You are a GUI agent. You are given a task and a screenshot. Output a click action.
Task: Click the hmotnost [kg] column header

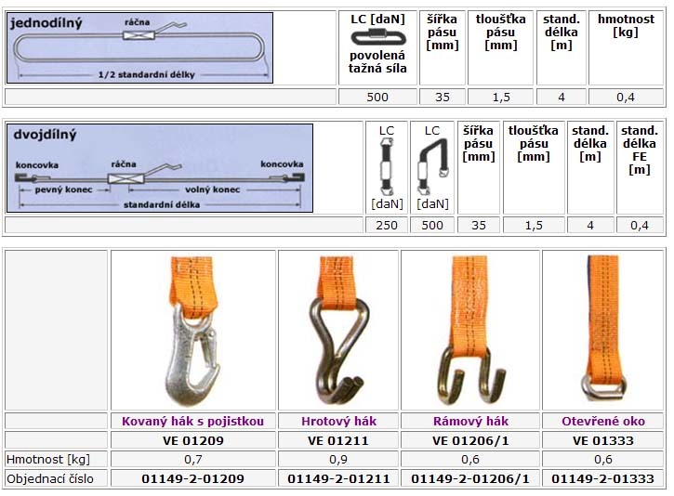pos(627,25)
